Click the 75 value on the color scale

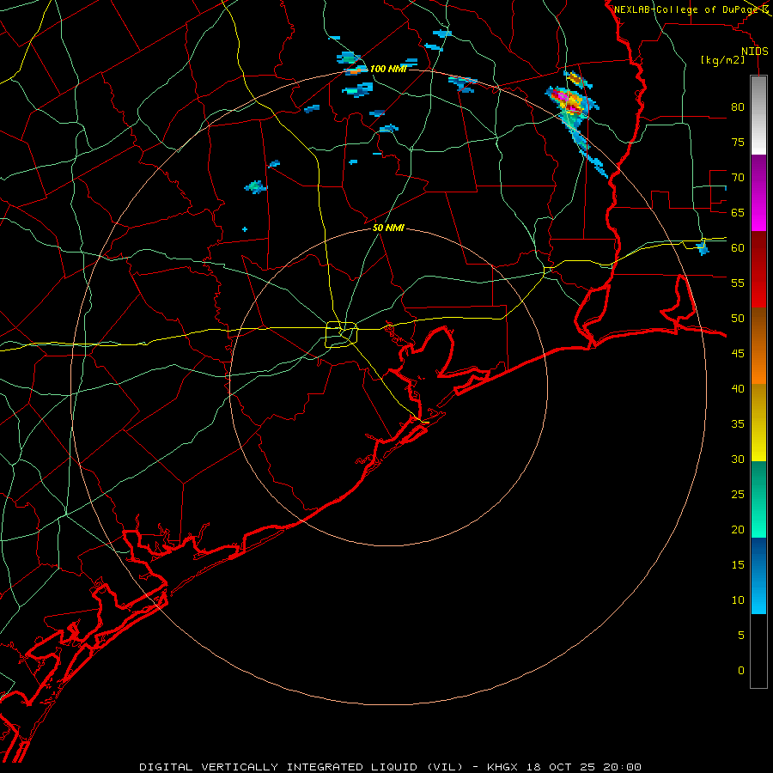738,142
